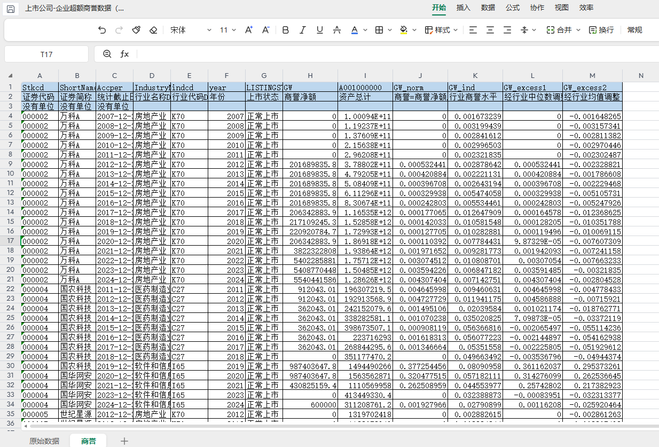Align text right
Viewport: 659px width, 447px height.
tap(507, 30)
